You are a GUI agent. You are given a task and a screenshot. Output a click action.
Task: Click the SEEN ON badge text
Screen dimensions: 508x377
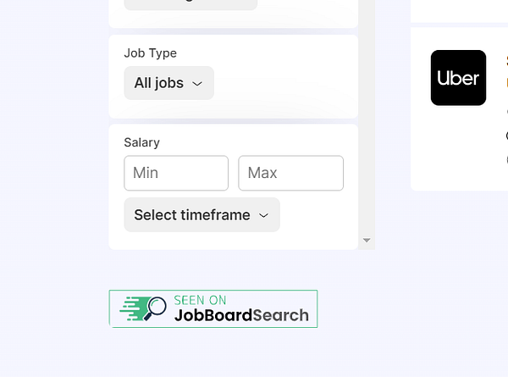click(x=200, y=300)
